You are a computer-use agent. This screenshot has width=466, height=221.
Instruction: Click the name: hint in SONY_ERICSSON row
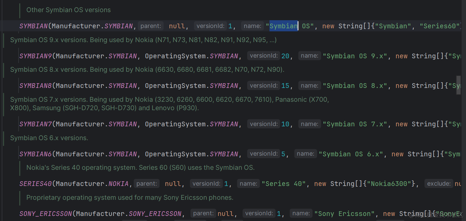click(x=301, y=214)
